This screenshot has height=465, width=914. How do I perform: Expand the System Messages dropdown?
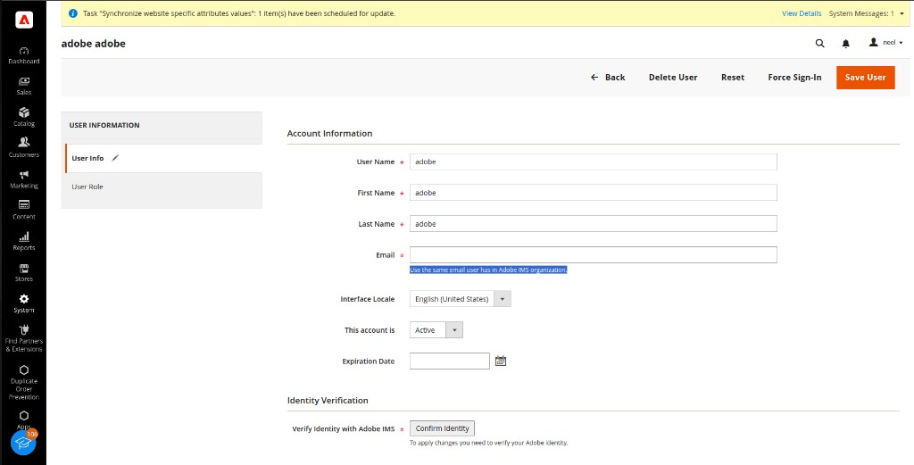tap(866, 13)
